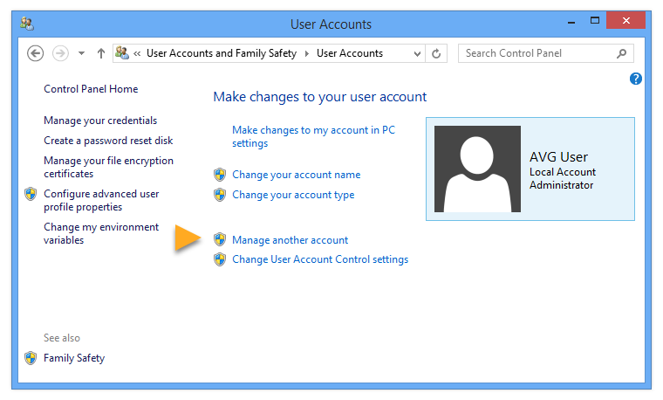
Task: Click the User Accounts window title icon
Action: 27,24
